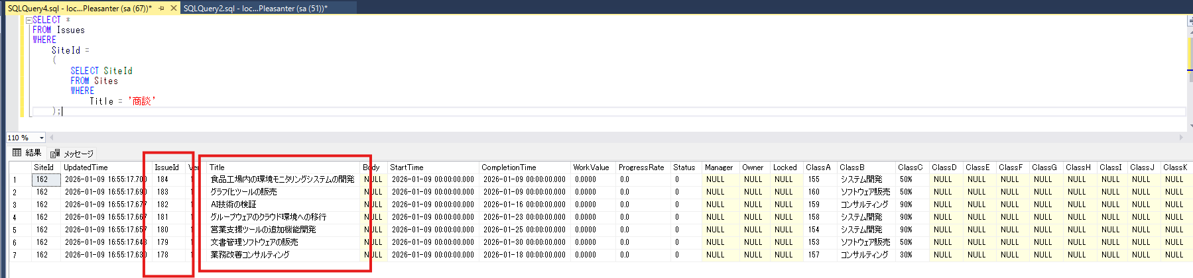
Task: Place the cursor on the '商談' string
Action: click(x=142, y=101)
